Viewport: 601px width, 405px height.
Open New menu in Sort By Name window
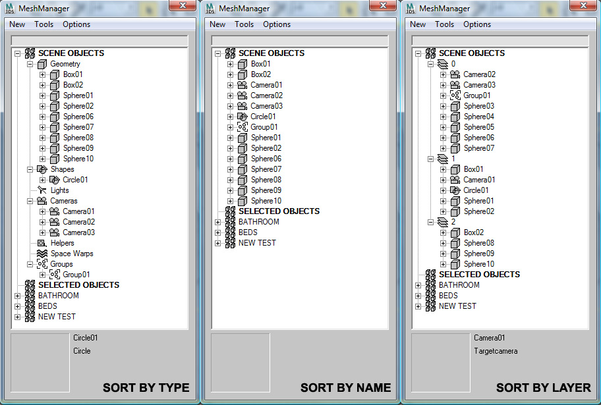click(x=217, y=24)
